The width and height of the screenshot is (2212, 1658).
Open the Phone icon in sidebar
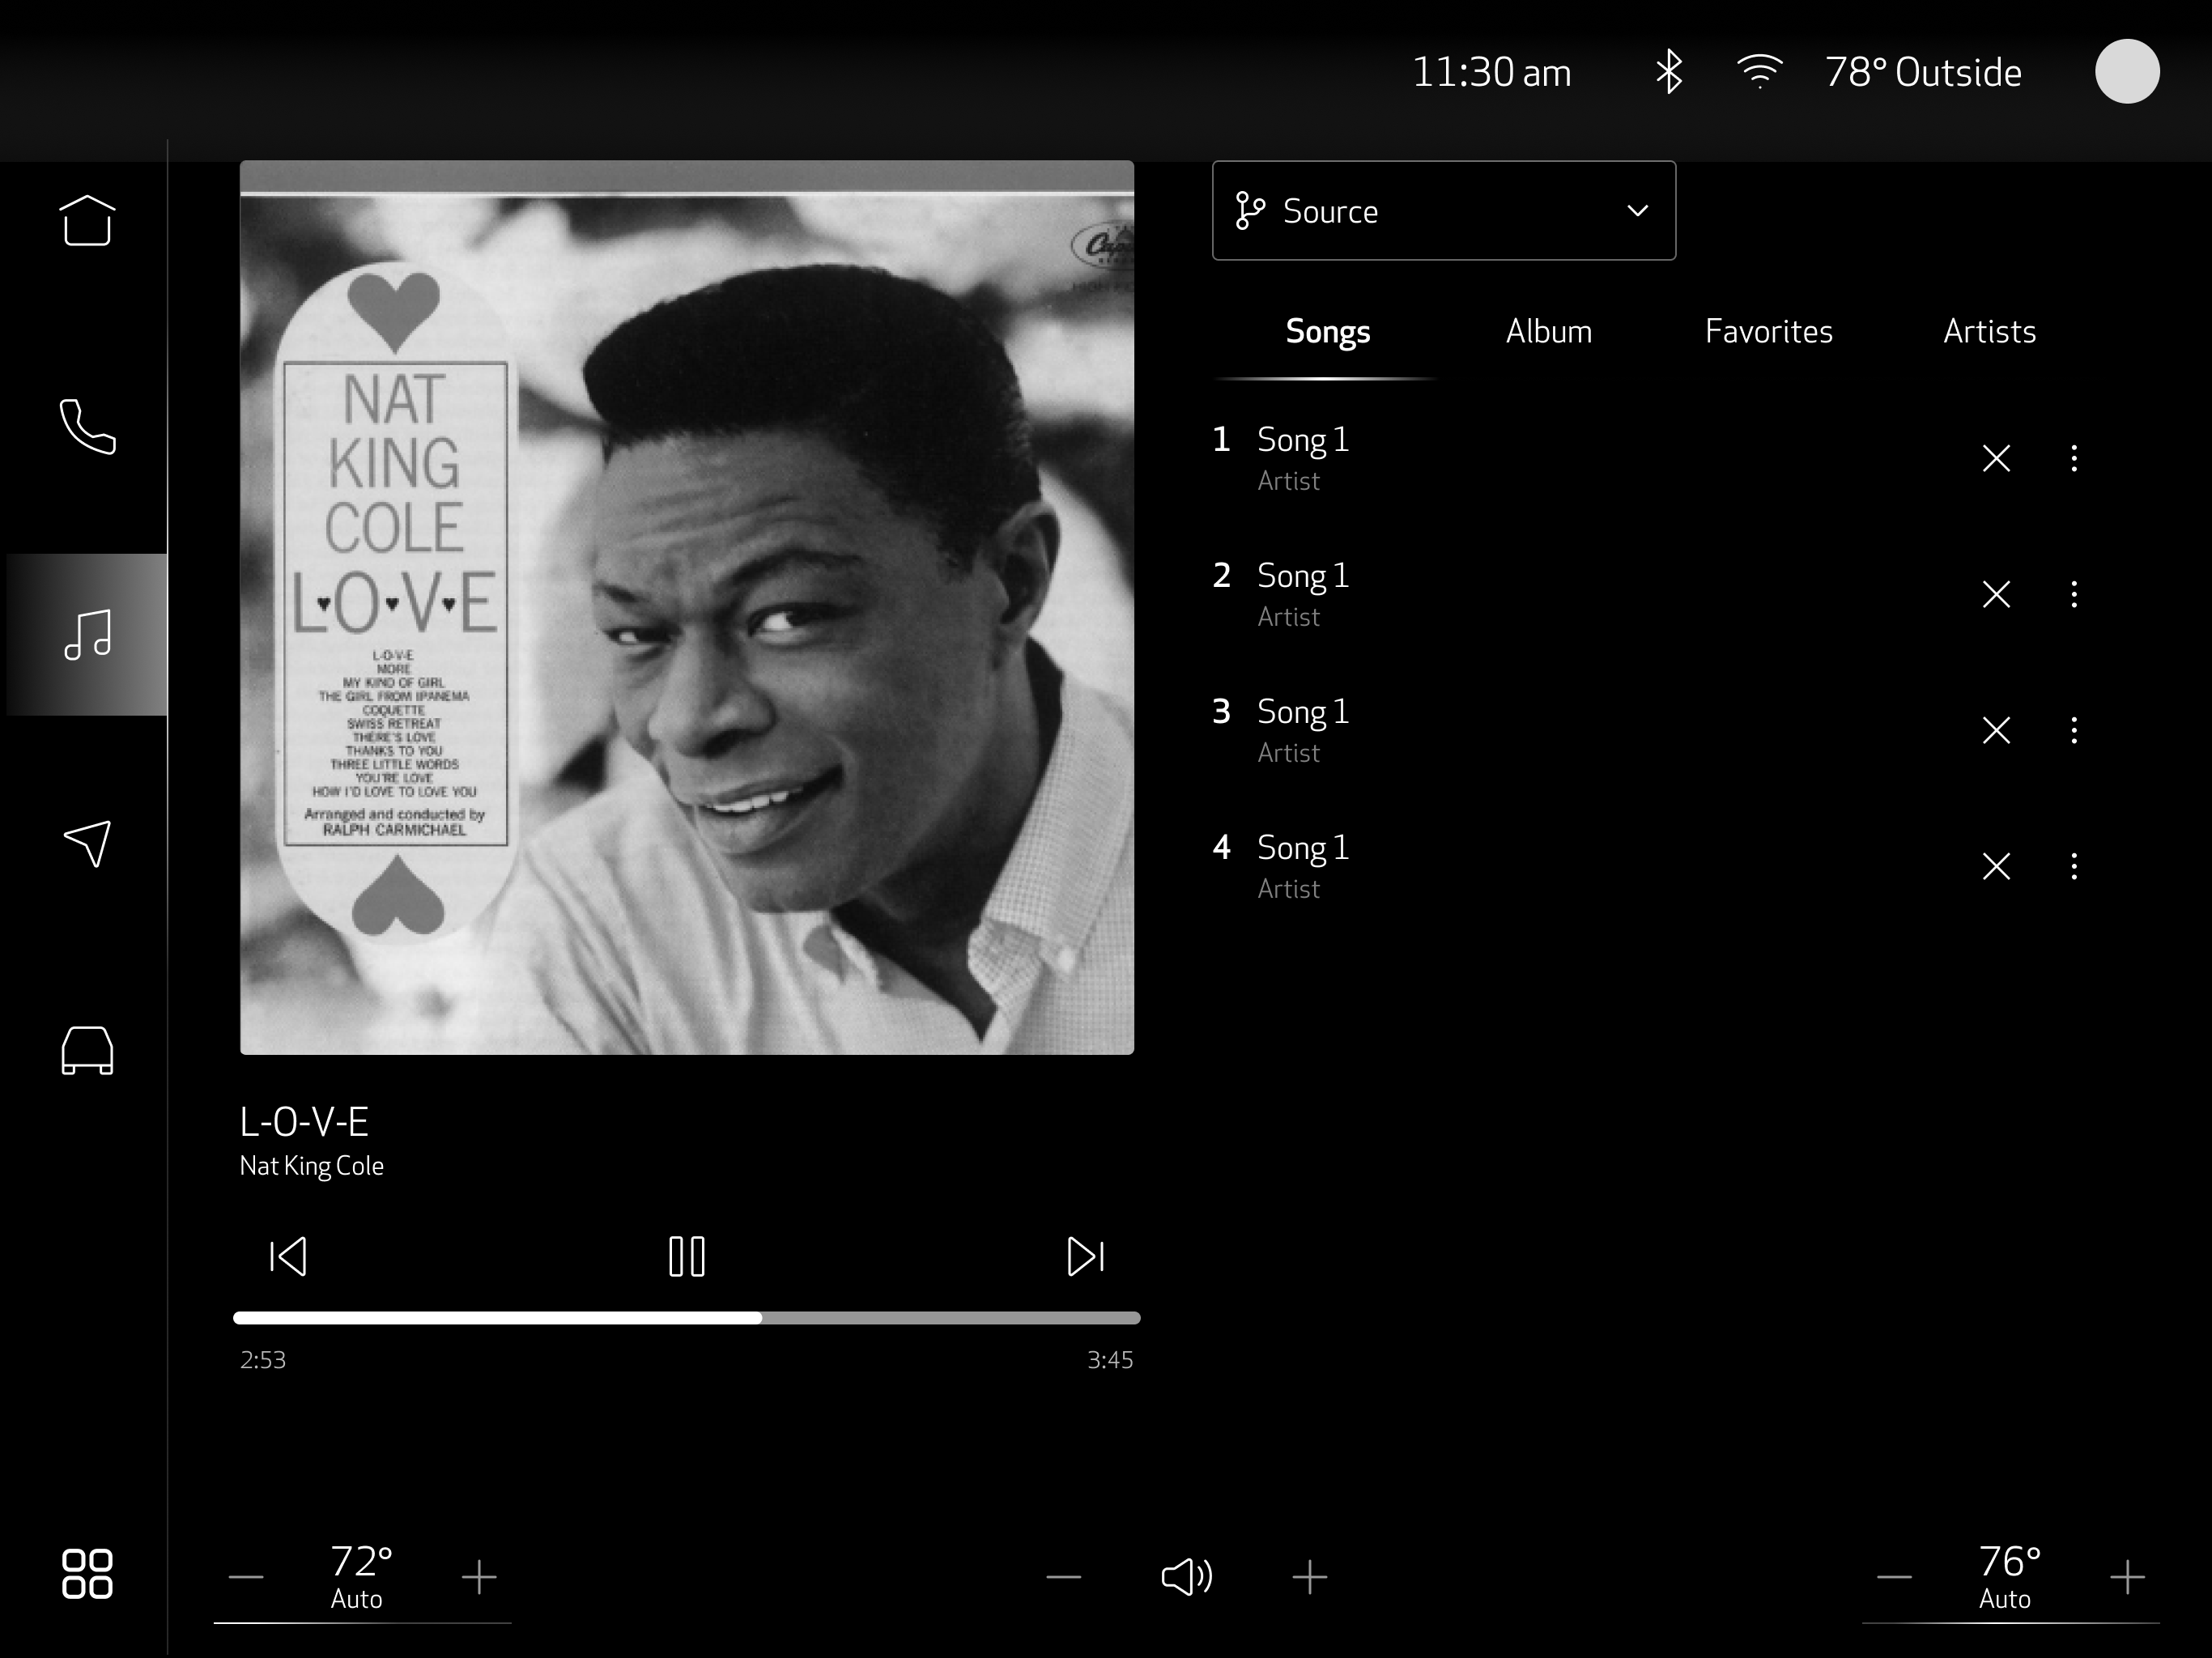[x=87, y=427]
